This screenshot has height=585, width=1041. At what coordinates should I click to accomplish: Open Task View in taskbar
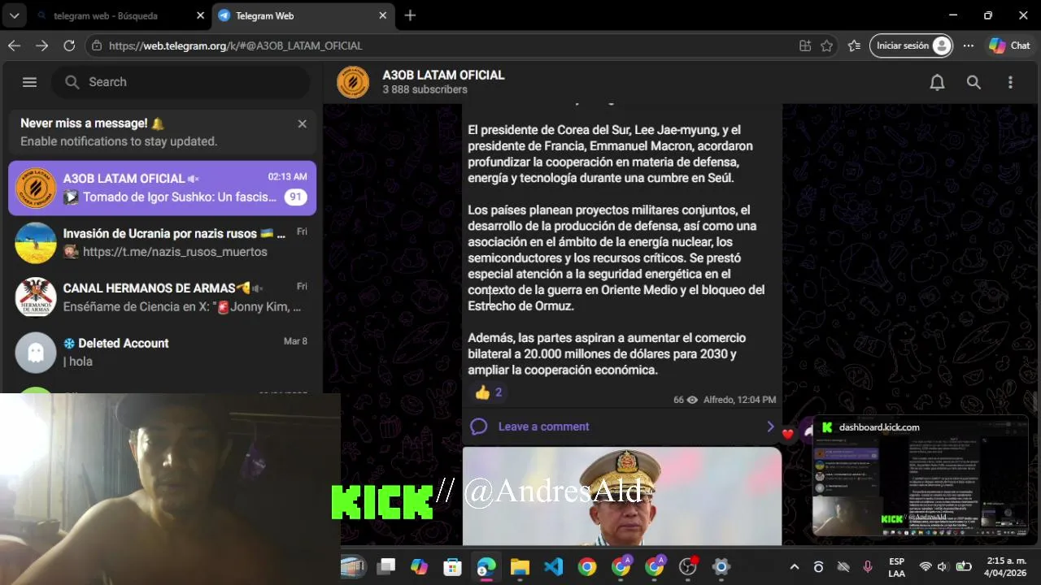385,566
